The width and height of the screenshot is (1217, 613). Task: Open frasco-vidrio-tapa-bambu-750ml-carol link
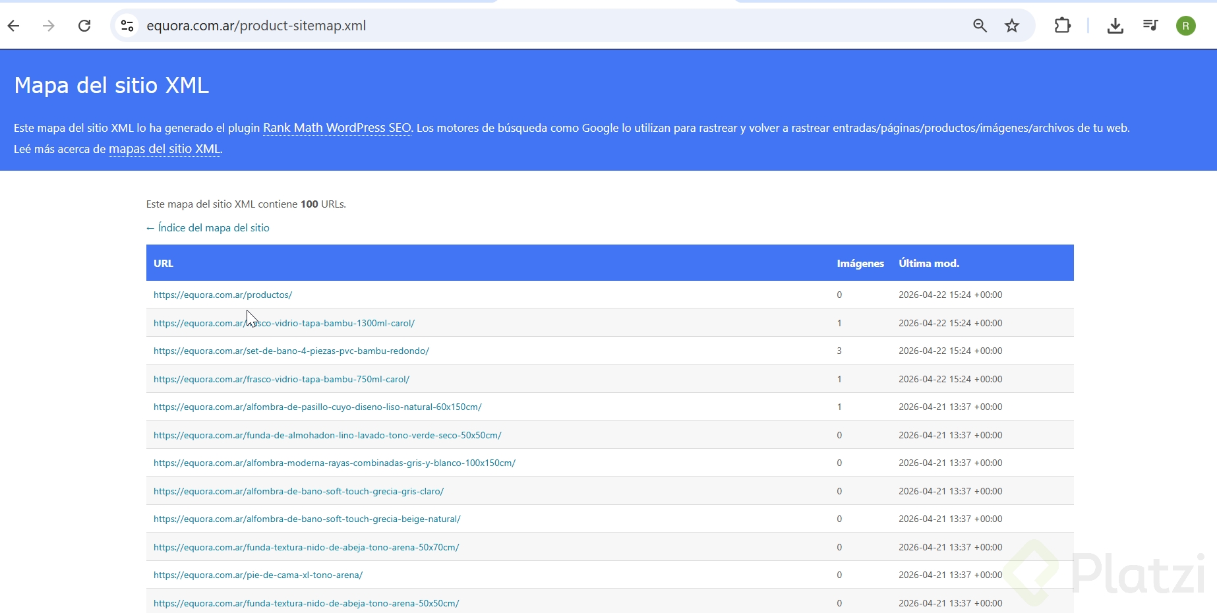282,379
